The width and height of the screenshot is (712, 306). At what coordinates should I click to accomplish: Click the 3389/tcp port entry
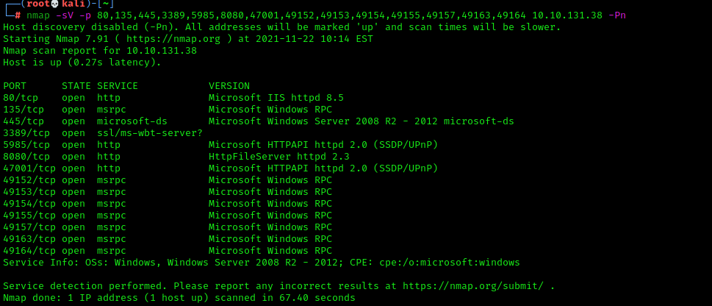(x=26, y=133)
